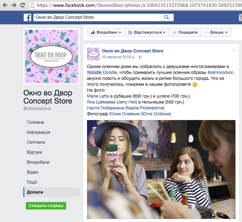Click the page document icon in address bar
The width and height of the screenshot is (242, 222).
(x=32, y=5)
